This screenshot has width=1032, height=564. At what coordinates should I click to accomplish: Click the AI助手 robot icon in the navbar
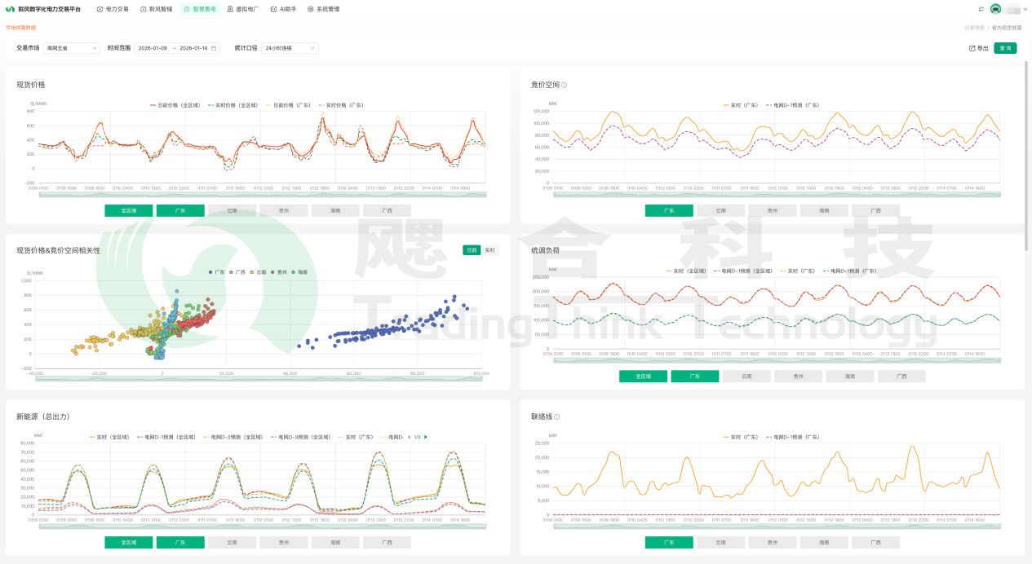pos(273,9)
